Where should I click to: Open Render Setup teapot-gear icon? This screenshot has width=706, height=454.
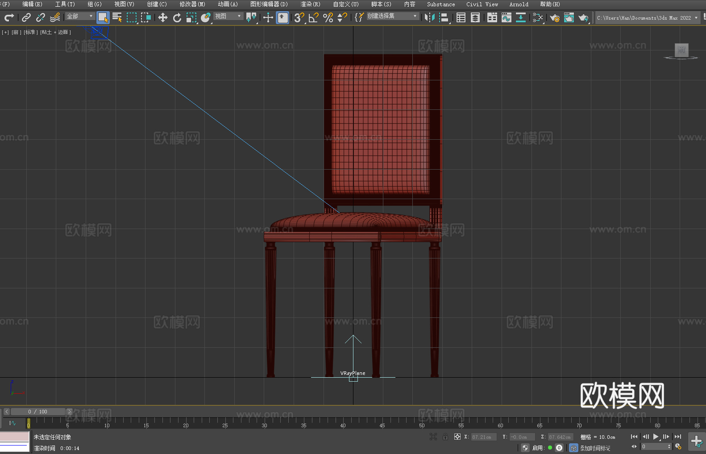click(x=555, y=17)
